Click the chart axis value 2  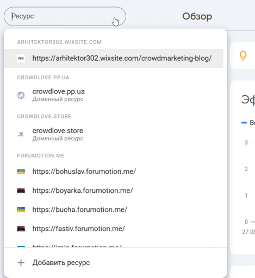tap(246, 169)
